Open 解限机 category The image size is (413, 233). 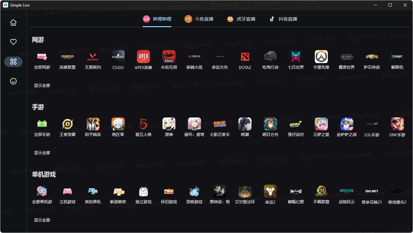(x=397, y=60)
